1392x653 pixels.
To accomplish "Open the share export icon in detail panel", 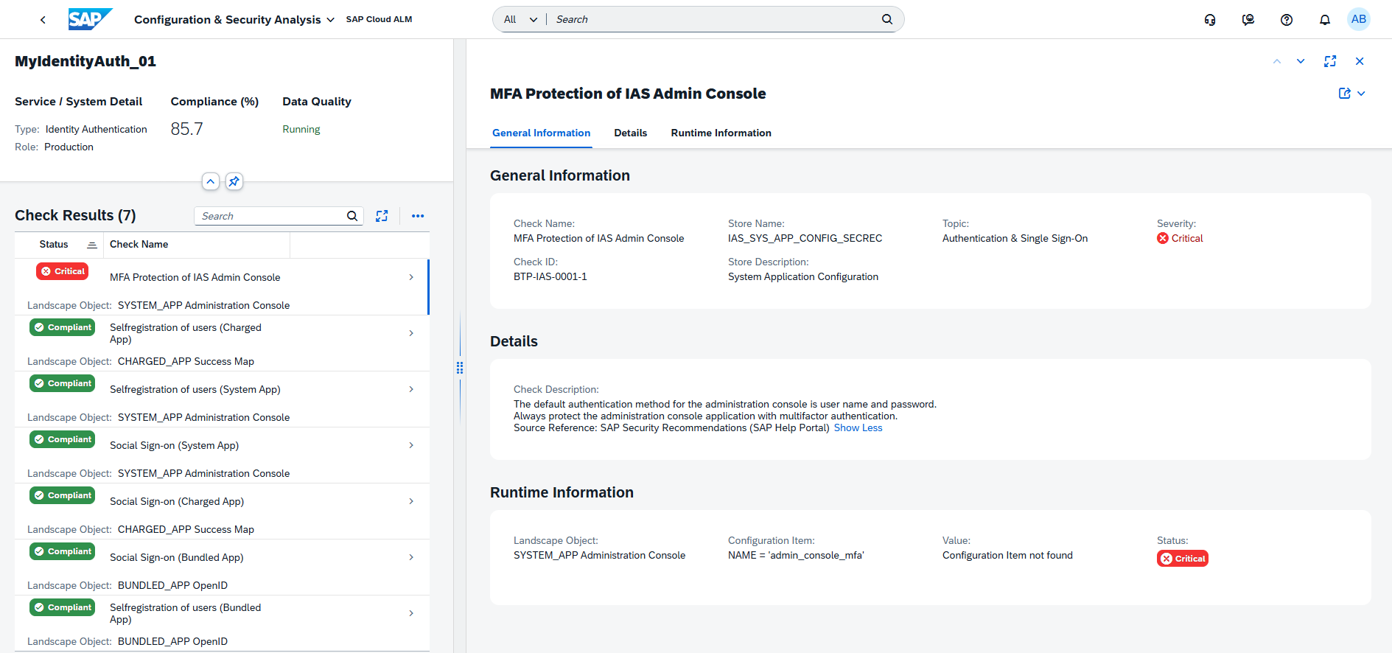I will (x=1345, y=94).
